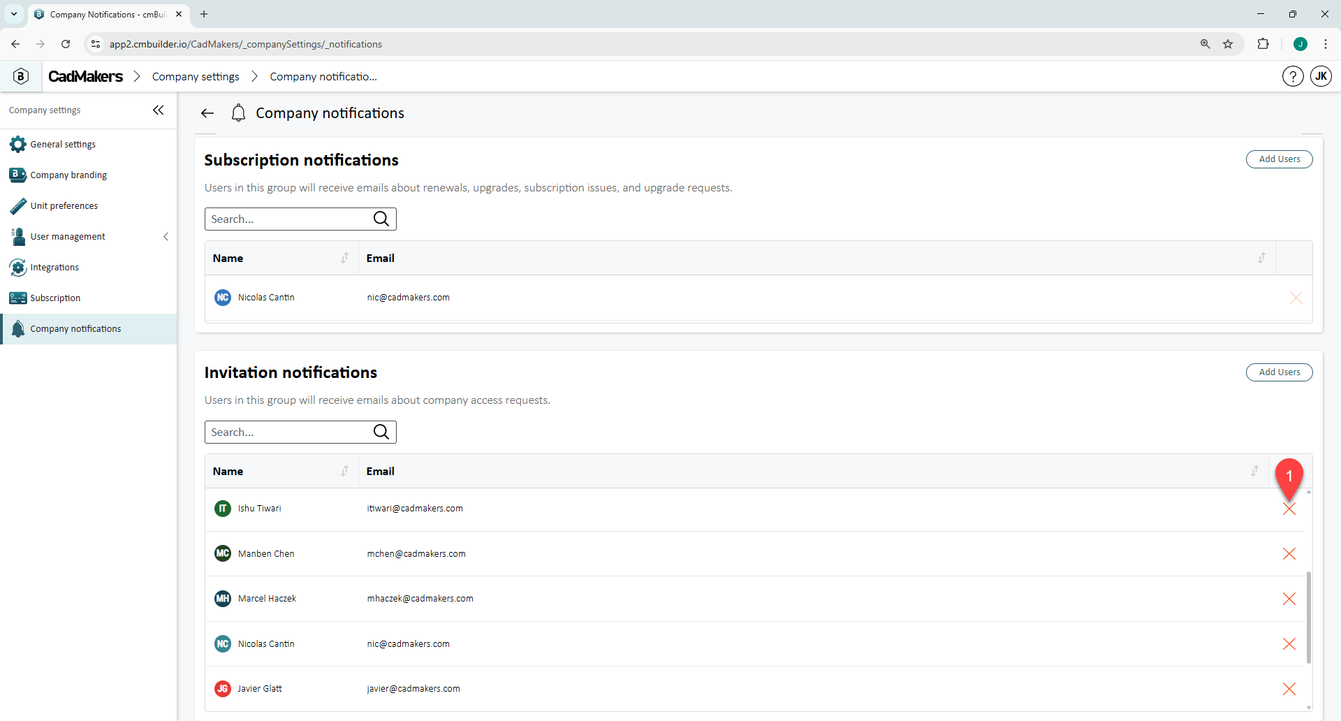
Task: Click the site information icon in address bar
Action: 96,44
